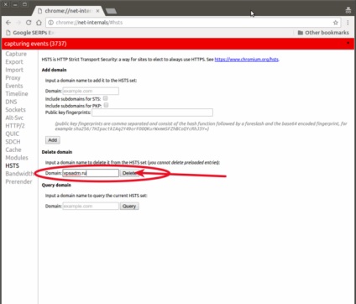Open the Other bookmarks folder

[x=323, y=33]
